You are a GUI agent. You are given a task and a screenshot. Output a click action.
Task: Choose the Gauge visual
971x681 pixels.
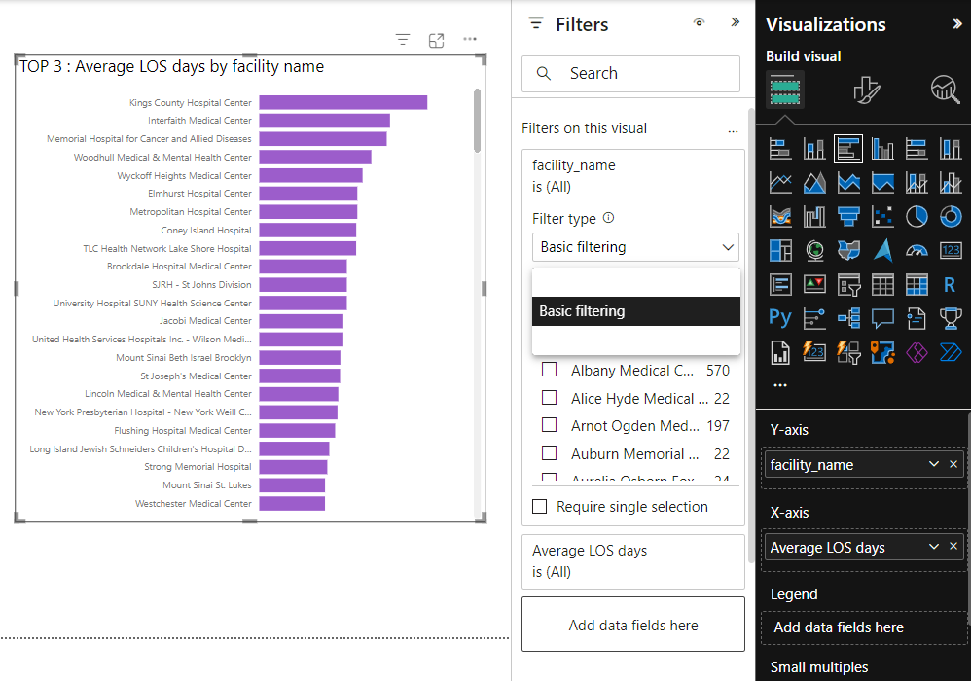coord(917,251)
